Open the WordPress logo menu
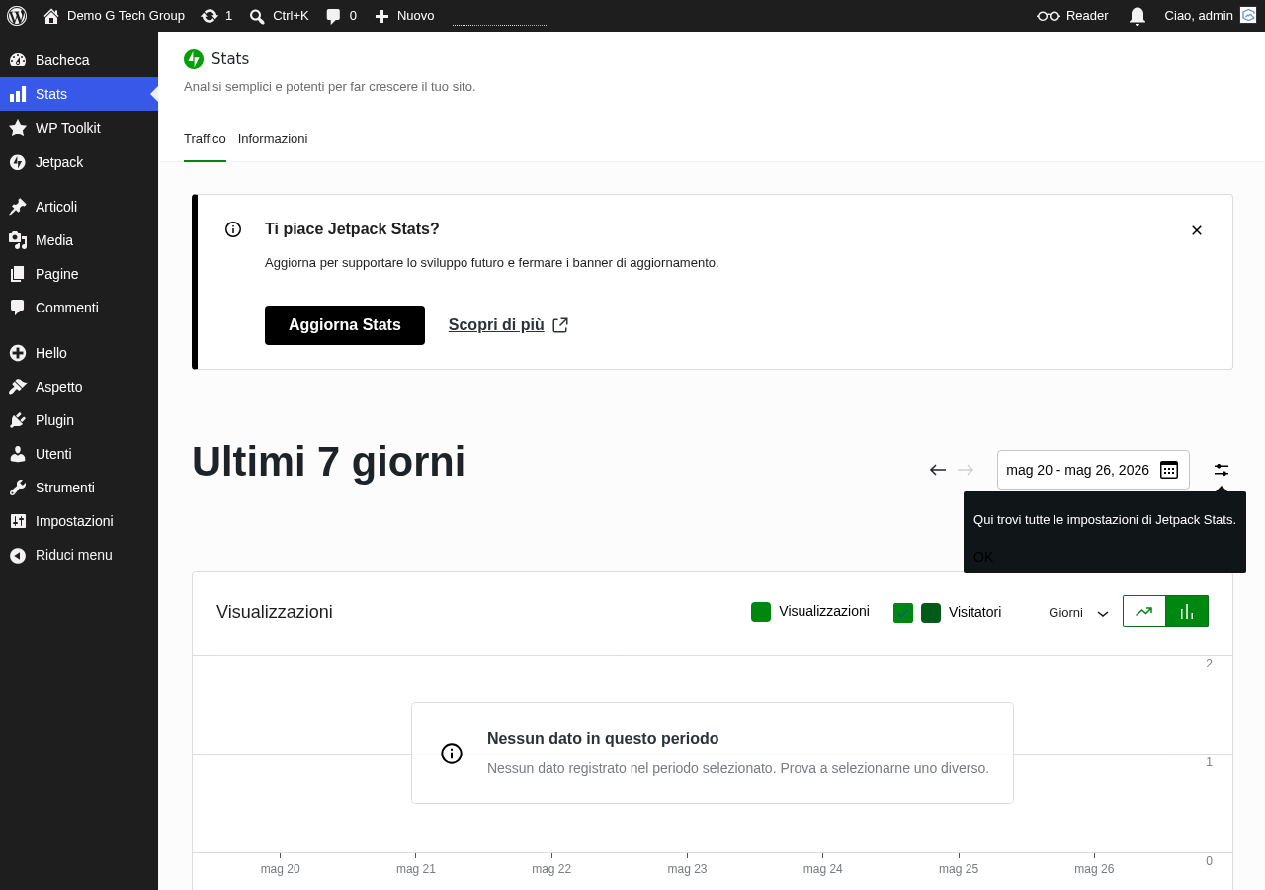This screenshot has width=1265, height=890. tap(17, 16)
